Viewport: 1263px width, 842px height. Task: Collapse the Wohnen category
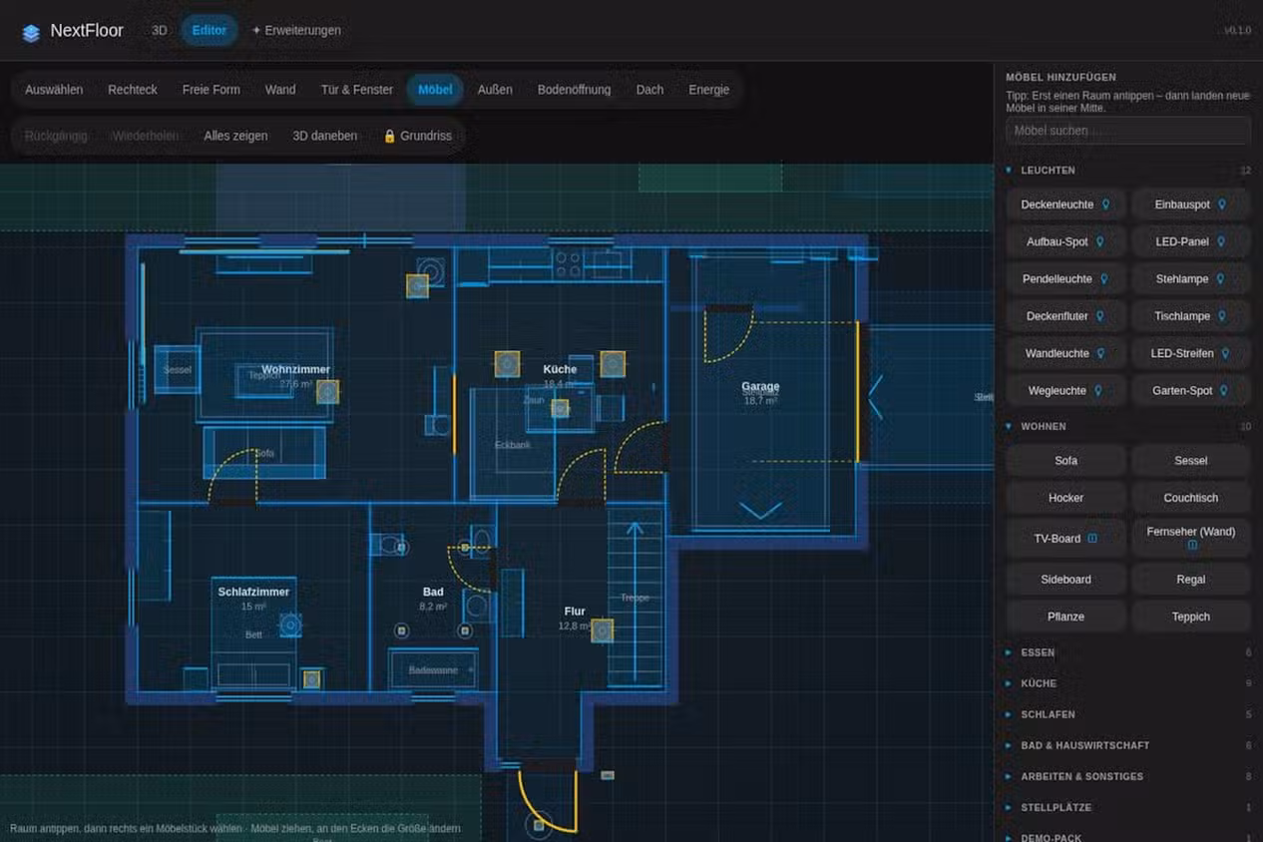1127,427
